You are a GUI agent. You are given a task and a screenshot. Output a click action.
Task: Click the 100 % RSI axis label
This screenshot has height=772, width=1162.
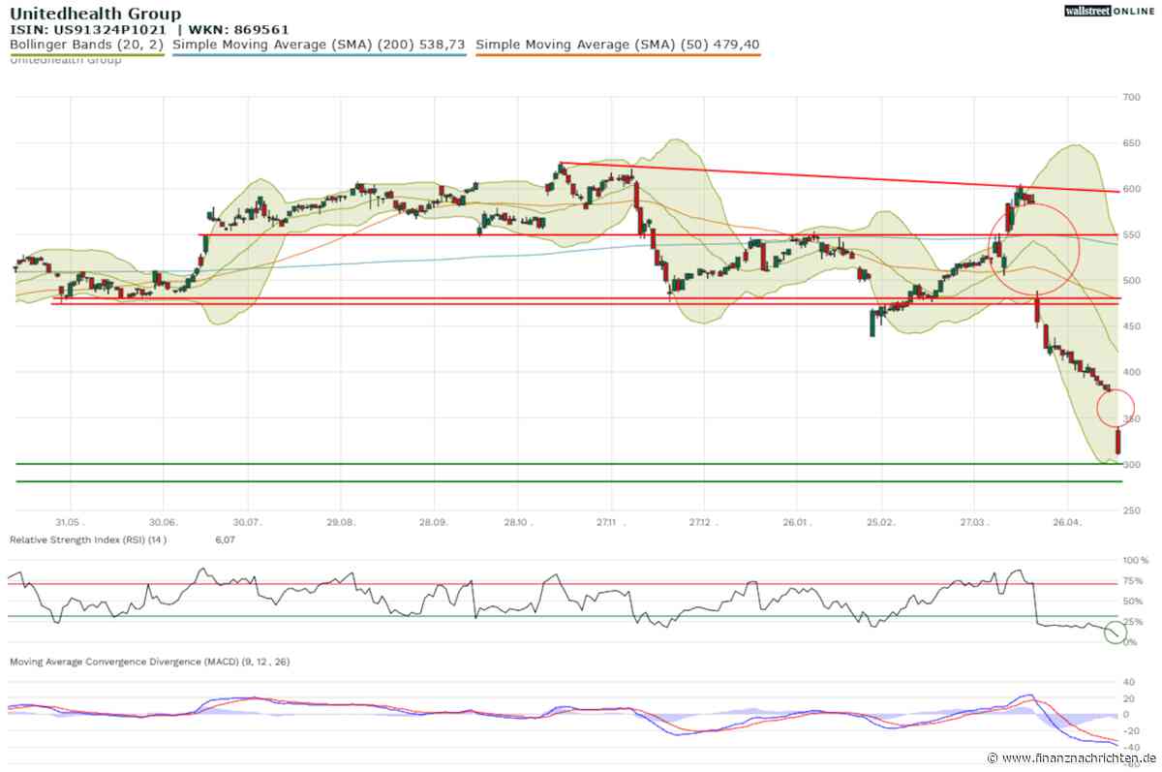(1134, 561)
